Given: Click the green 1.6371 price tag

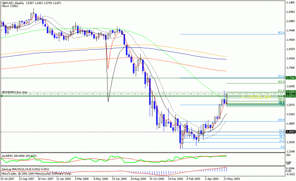Looking at the screenshot, I should 290,96.
